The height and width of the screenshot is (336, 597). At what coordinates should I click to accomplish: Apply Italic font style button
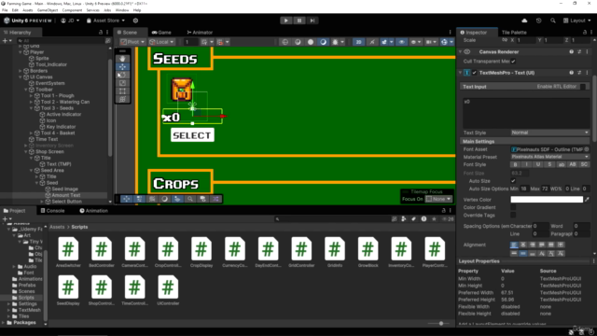pos(527,164)
